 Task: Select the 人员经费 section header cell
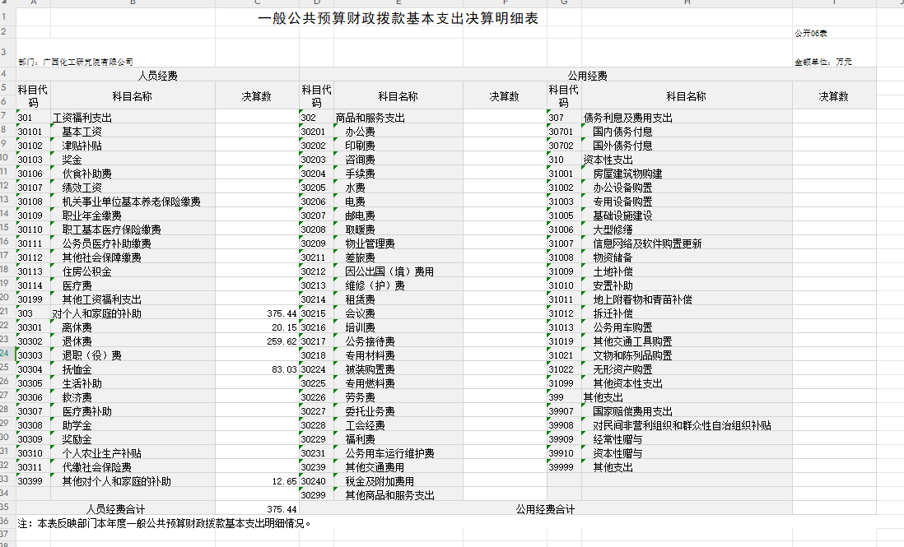coord(156,76)
